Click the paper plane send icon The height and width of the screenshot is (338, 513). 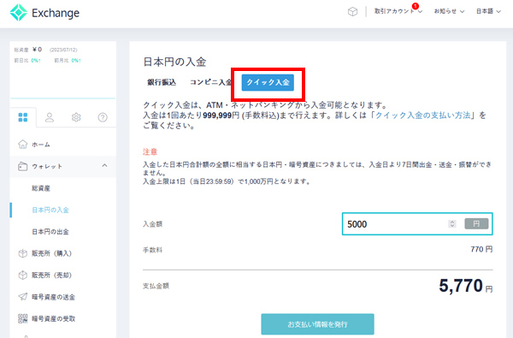pyautogui.click(x=22, y=297)
